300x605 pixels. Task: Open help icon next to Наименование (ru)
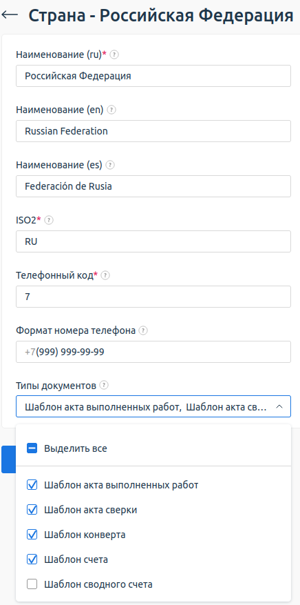(x=114, y=54)
